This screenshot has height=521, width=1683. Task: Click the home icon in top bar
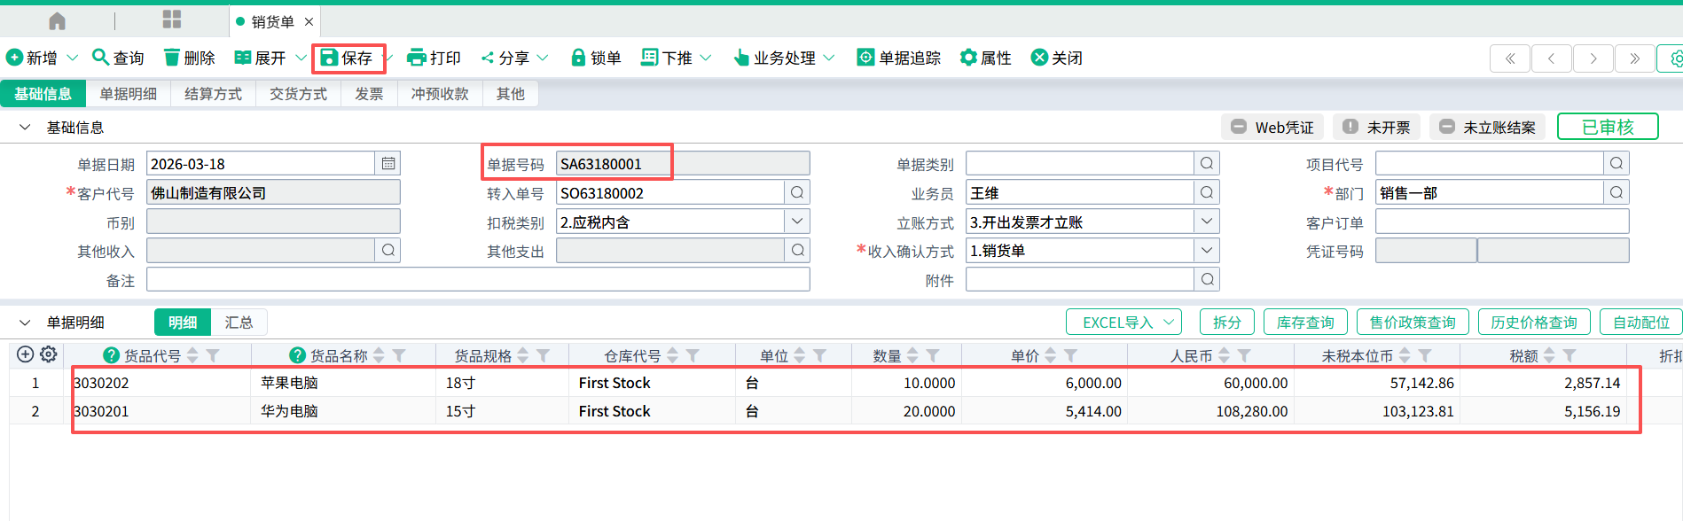pyautogui.click(x=58, y=20)
